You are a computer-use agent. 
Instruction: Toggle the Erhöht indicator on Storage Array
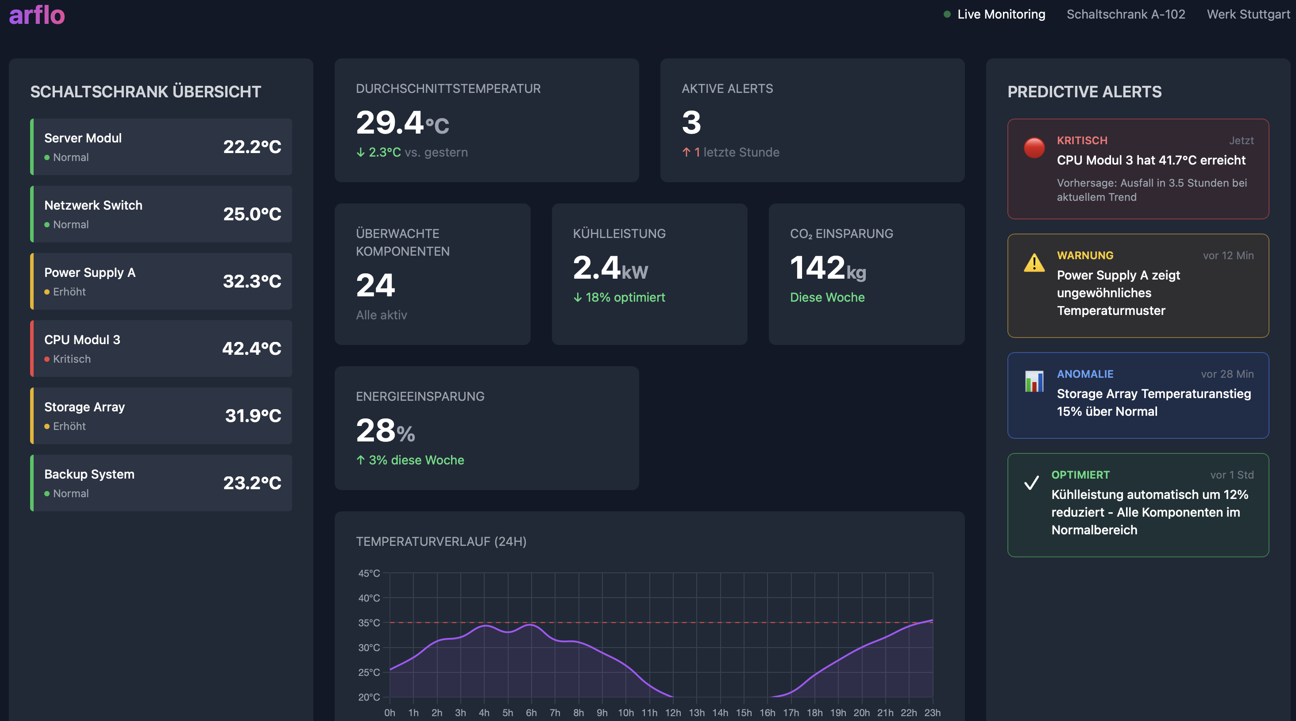click(47, 426)
